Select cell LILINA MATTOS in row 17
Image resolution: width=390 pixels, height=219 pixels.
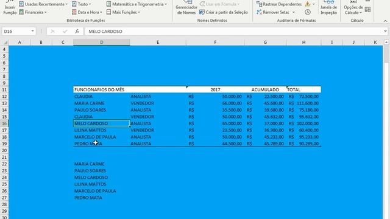[x=102, y=130]
